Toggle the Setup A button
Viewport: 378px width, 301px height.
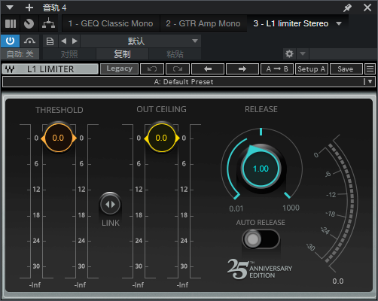(312, 68)
